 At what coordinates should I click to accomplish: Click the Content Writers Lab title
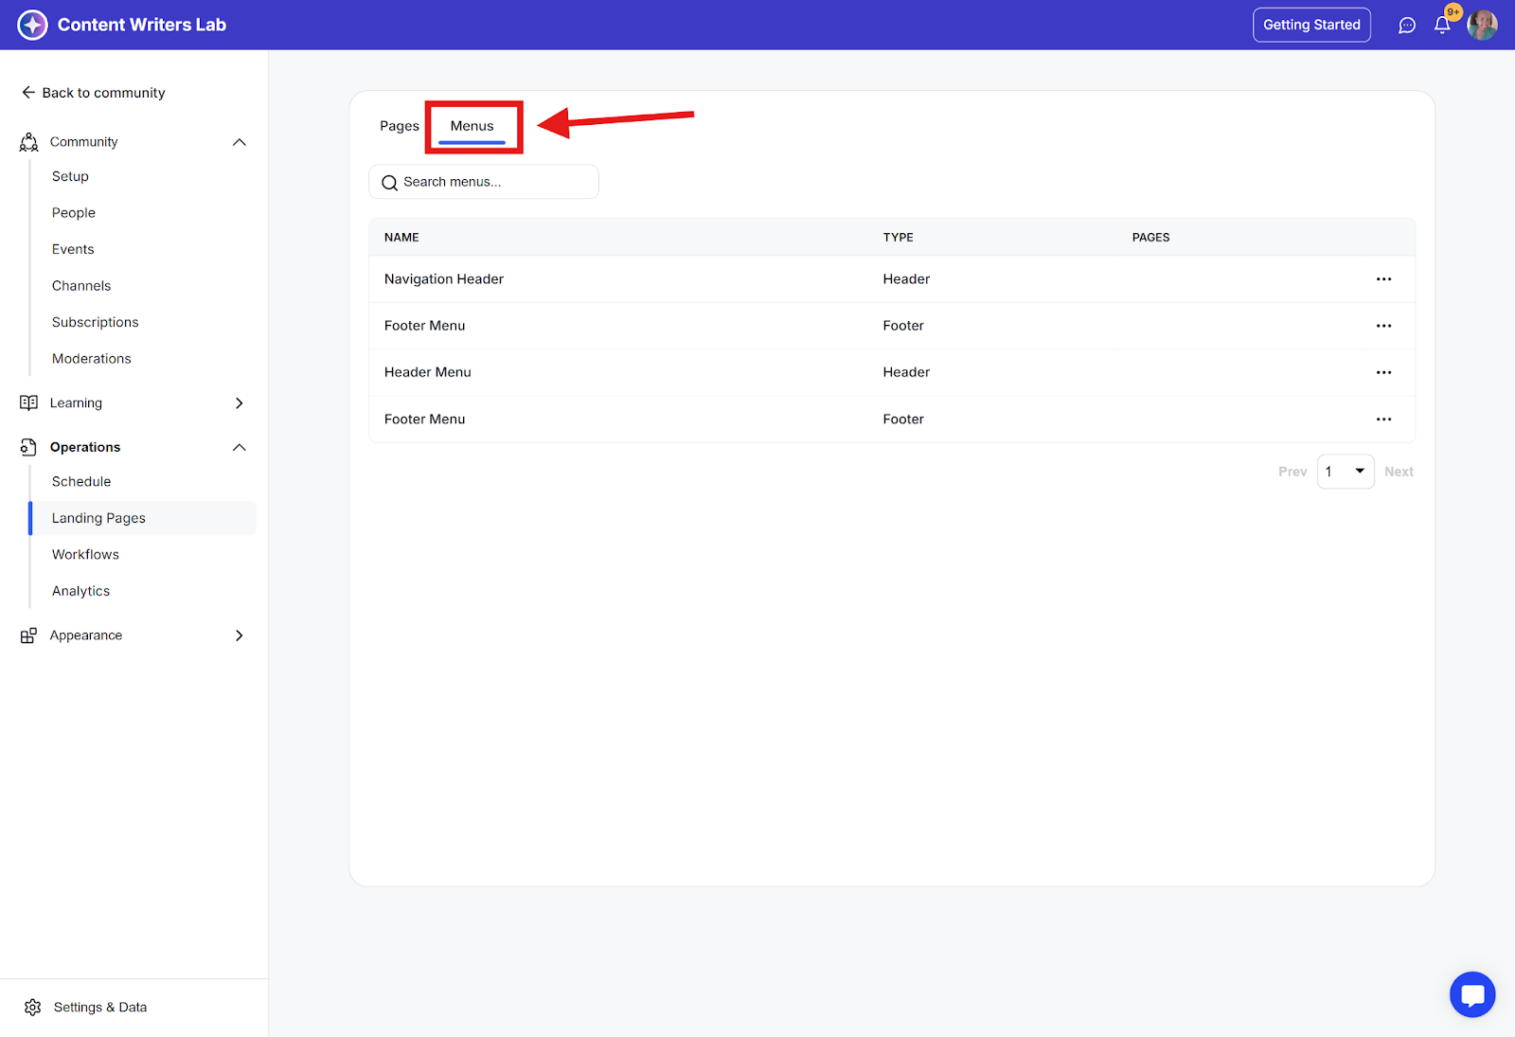(142, 25)
